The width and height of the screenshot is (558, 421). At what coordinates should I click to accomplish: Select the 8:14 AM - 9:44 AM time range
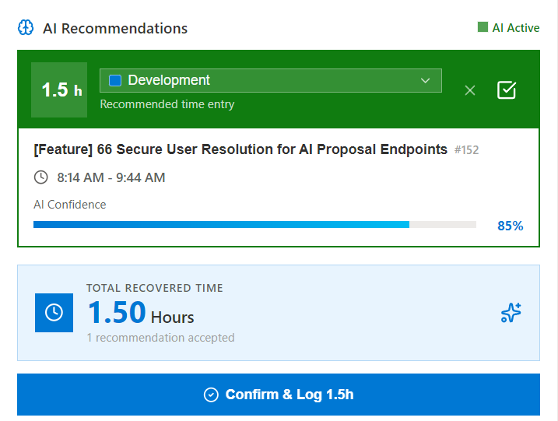[111, 177]
